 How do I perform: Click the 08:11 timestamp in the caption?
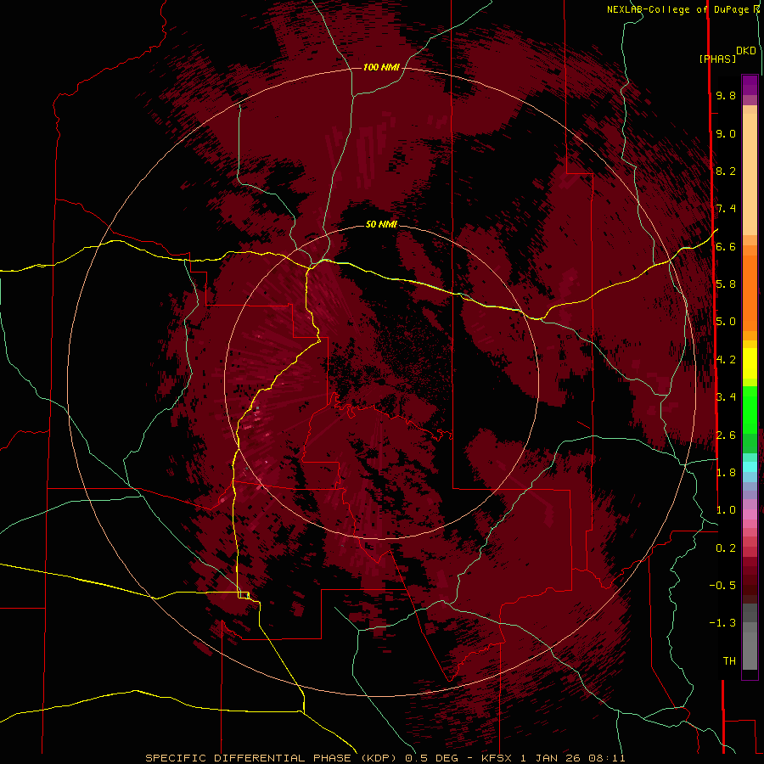607,758
